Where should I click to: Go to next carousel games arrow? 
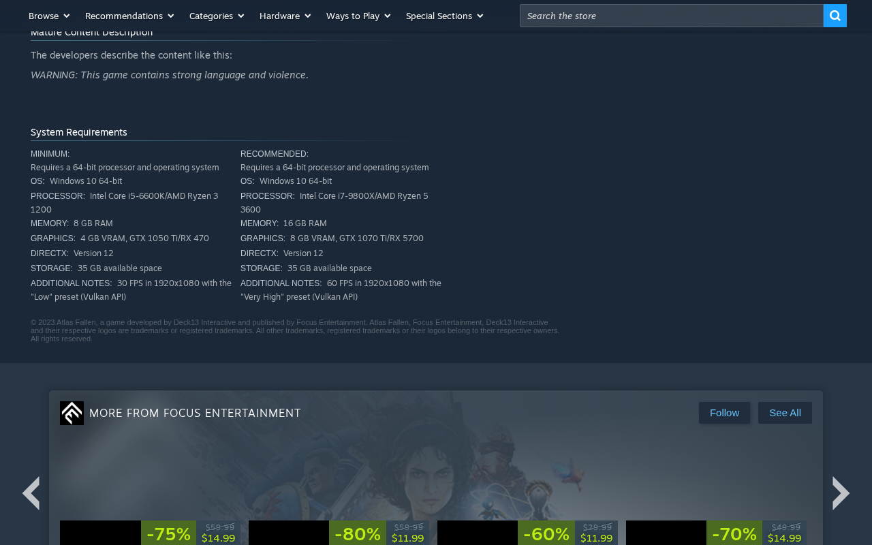tap(841, 493)
